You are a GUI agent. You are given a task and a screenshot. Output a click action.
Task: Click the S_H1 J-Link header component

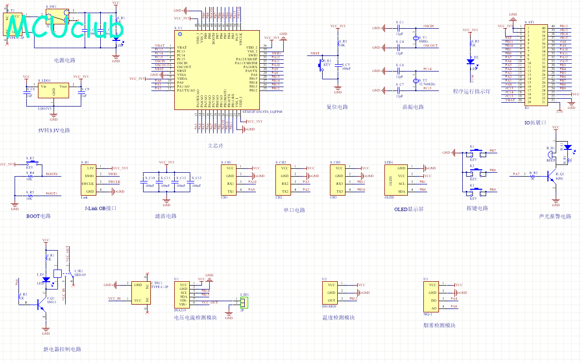[89, 180]
